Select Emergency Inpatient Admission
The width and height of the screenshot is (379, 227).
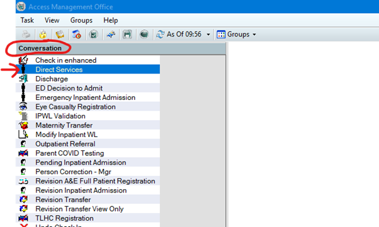click(88, 97)
